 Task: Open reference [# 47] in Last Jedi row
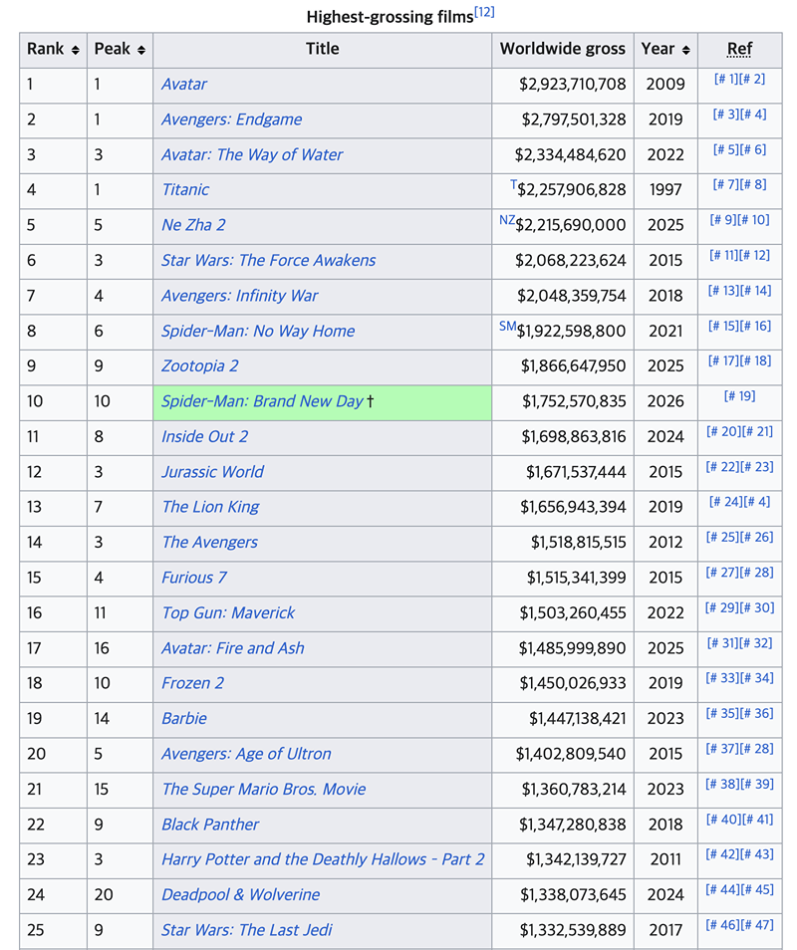point(757,924)
